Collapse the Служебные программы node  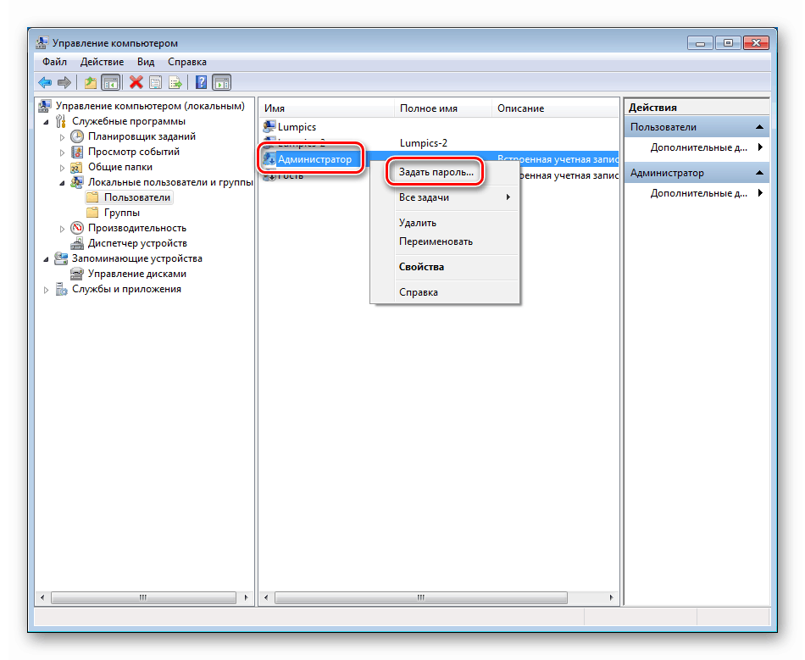click(47, 122)
